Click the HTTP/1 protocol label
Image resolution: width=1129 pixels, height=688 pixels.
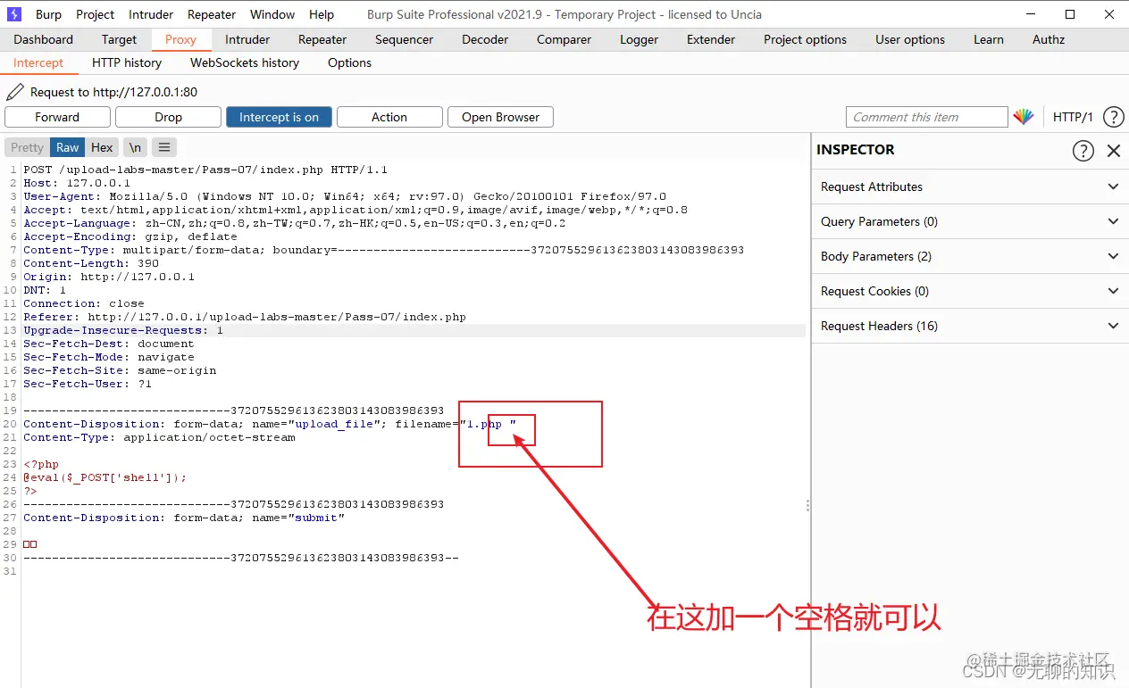click(1073, 117)
